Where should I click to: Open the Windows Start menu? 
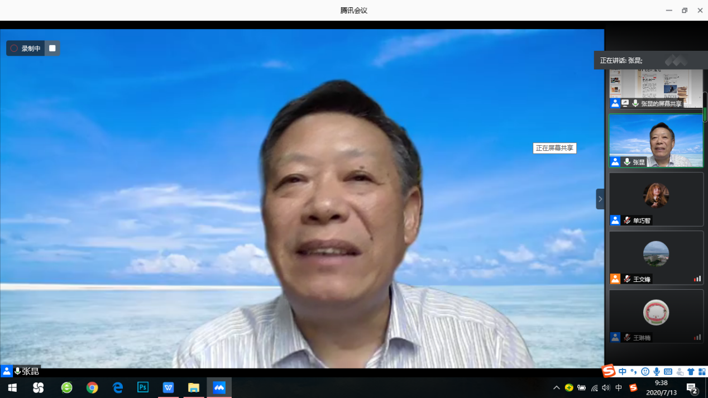click(x=12, y=387)
